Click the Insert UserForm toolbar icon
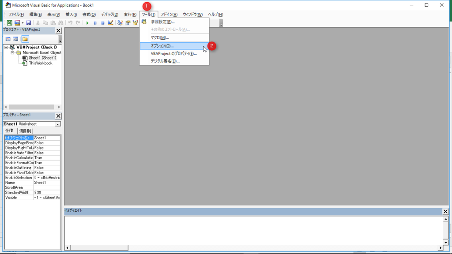The image size is (452, 254). click(x=17, y=23)
